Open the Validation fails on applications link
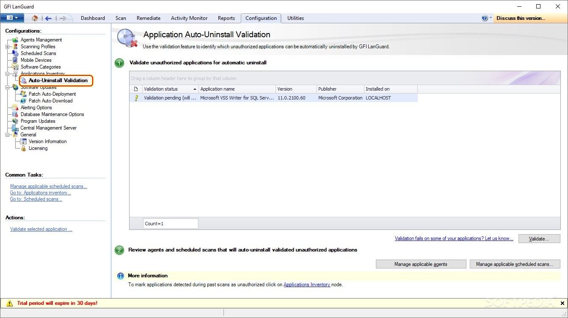This screenshot has width=568, height=318. pos(454,238)
